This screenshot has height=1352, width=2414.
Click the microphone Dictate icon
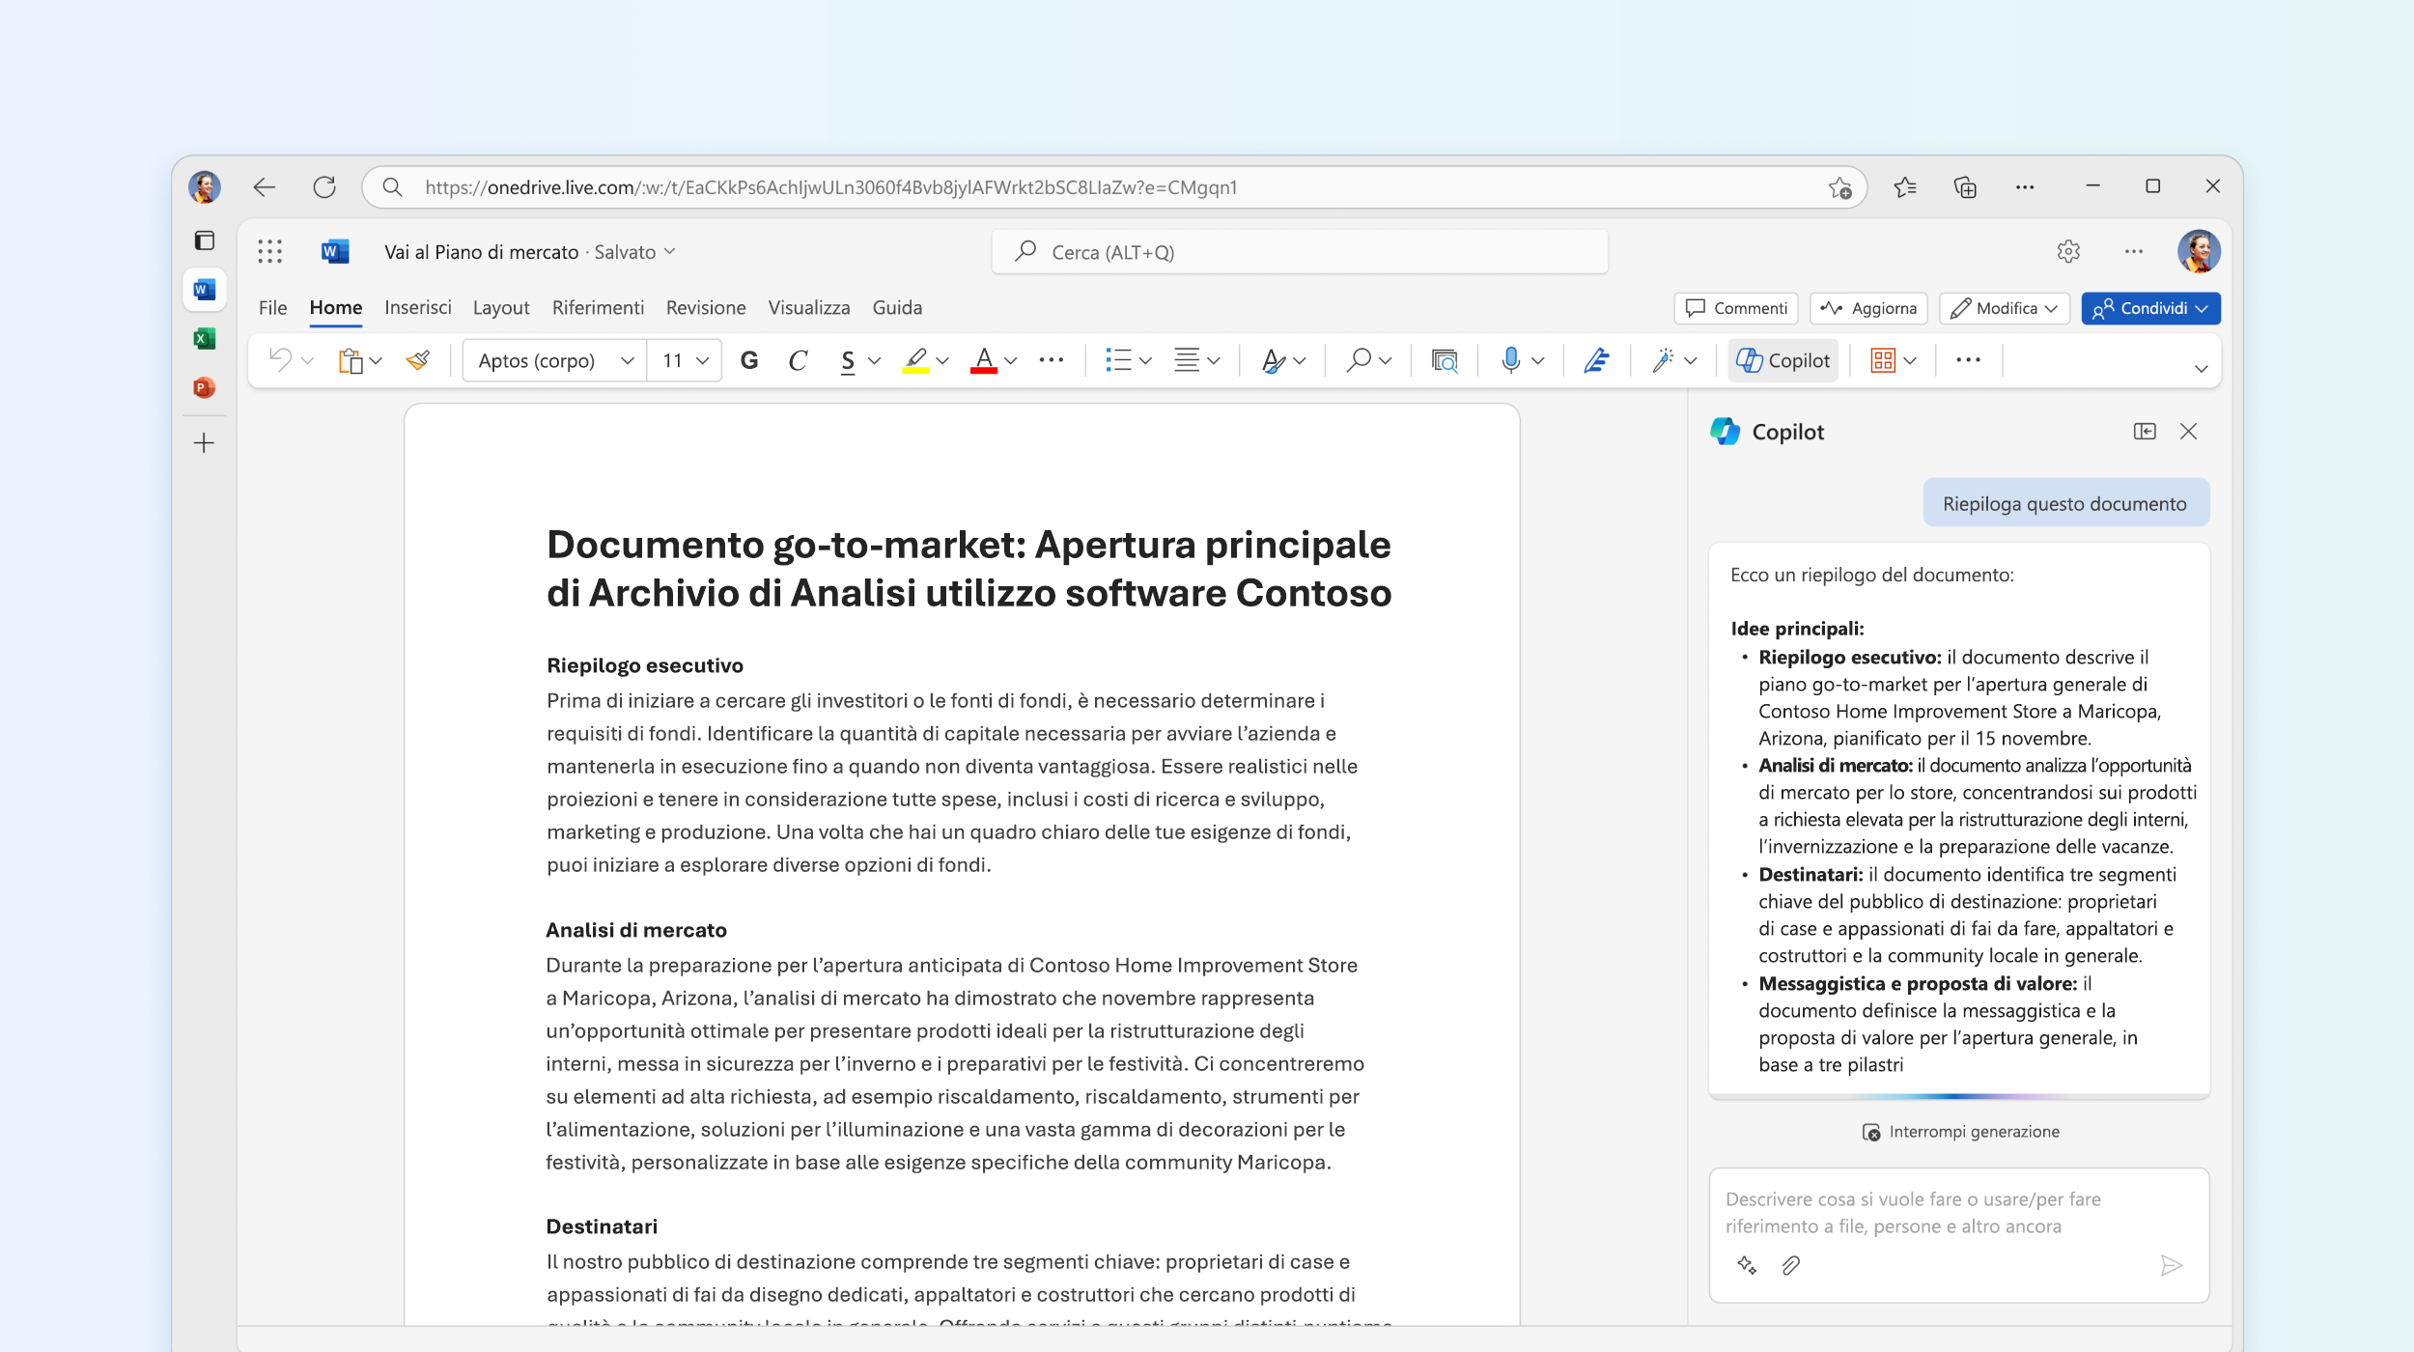(x=1510, y=360)
